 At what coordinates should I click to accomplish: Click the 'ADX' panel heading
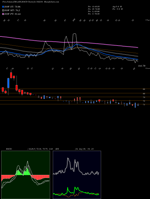[x=57, y=149]
